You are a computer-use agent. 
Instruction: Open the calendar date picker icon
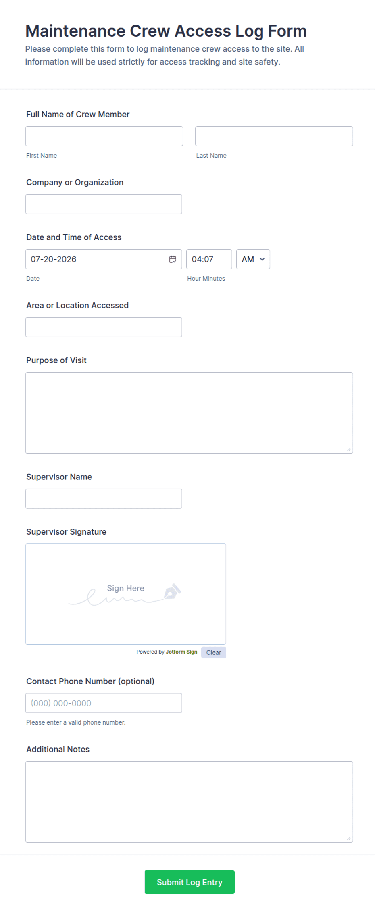173,259
